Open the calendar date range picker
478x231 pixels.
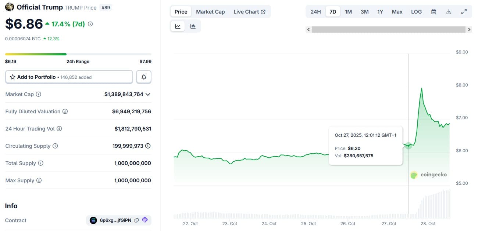click(434, 12)
